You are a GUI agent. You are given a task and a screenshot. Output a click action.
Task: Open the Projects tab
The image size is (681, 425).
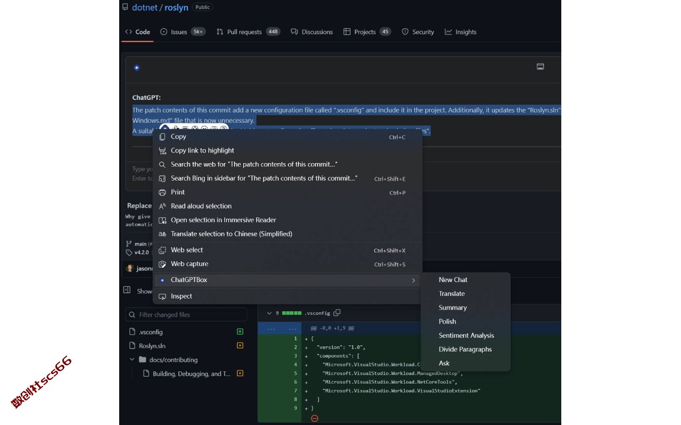367,32
